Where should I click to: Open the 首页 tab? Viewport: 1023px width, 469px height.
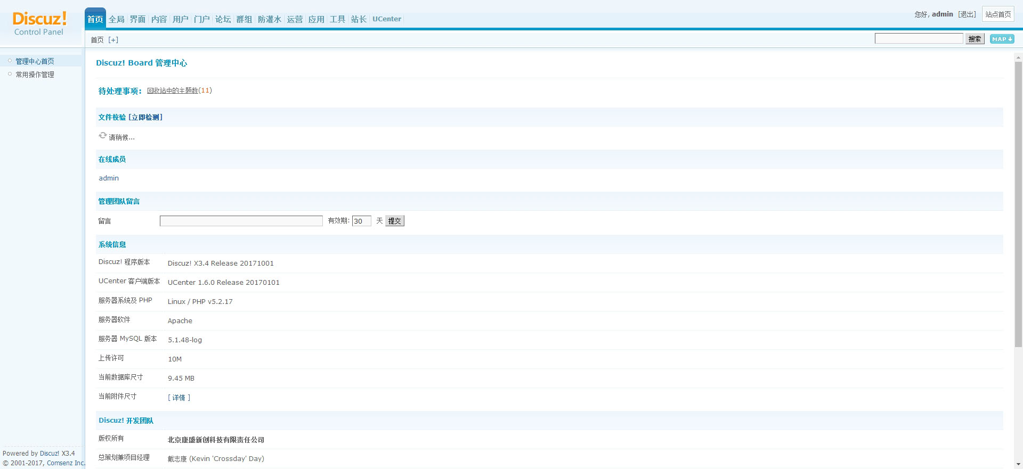click(x=95, y=19)
